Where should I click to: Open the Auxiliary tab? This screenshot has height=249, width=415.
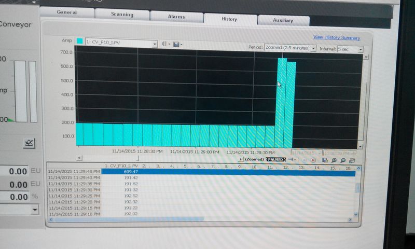283,21
